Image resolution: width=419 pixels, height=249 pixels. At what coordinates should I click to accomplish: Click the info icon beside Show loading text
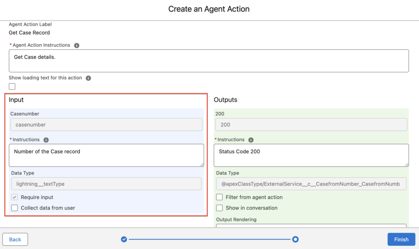pos(88,78)
